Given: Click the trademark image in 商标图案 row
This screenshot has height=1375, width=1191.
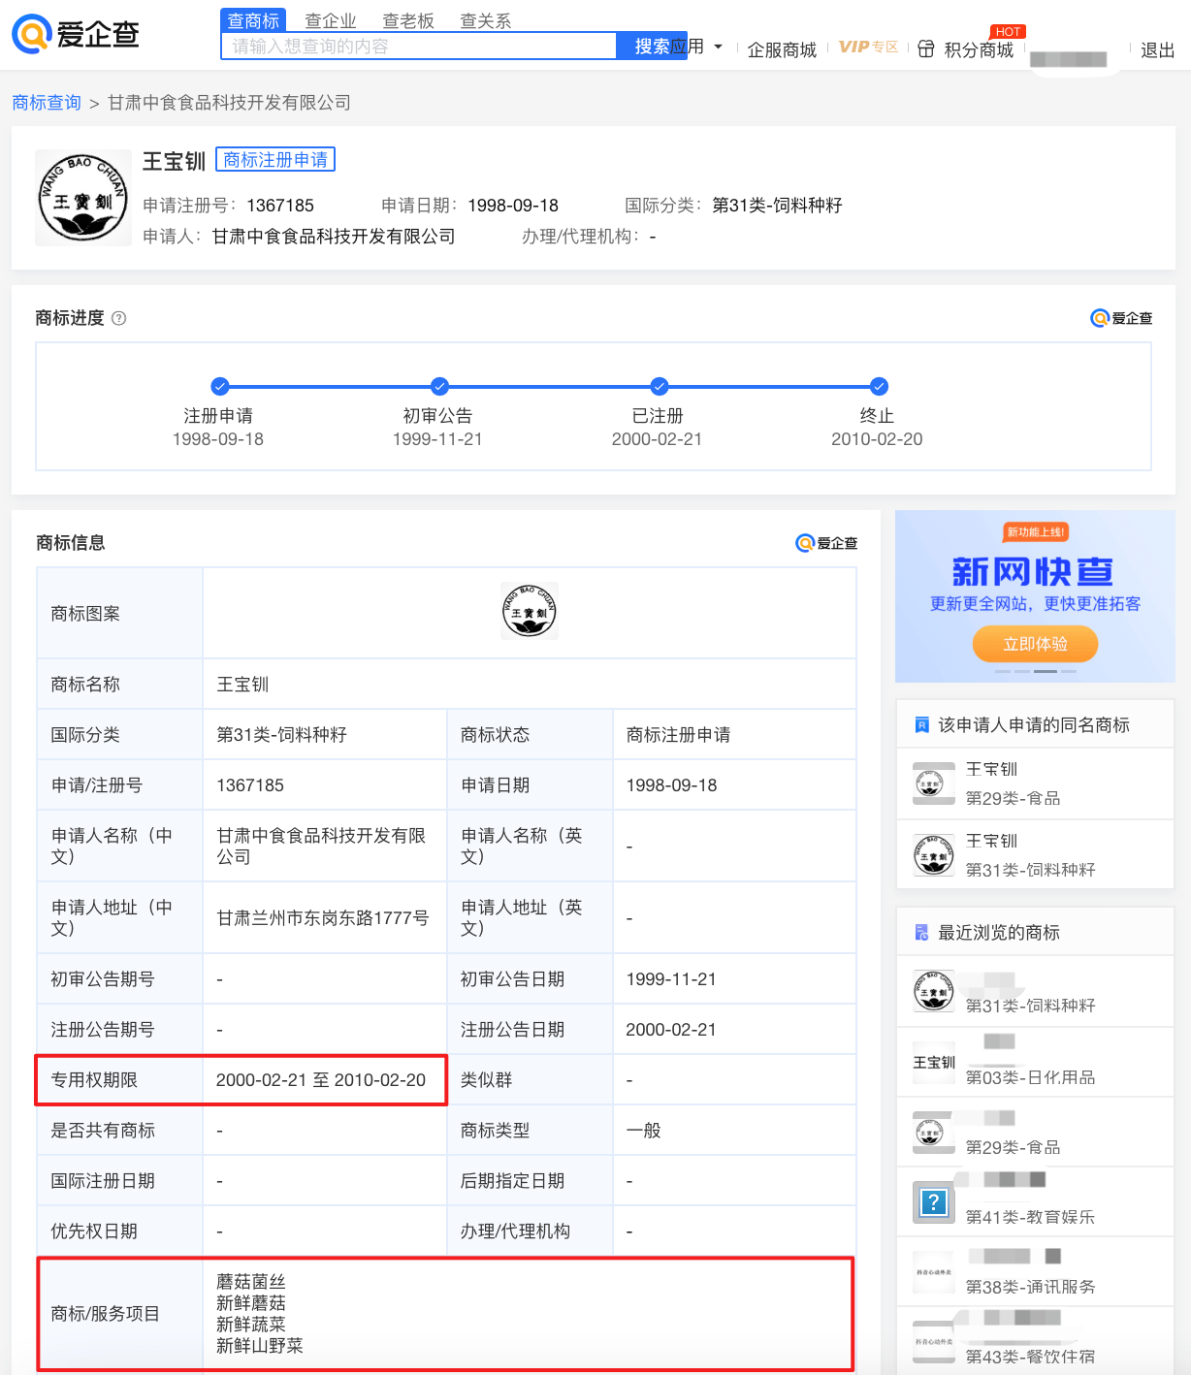Looking at the screenshot, I should click(x=530, y=611).
